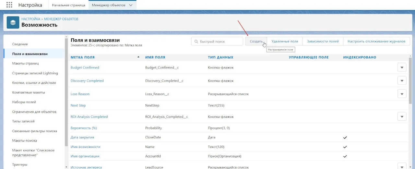Open Зависимости полей

(x=323, y=42)
